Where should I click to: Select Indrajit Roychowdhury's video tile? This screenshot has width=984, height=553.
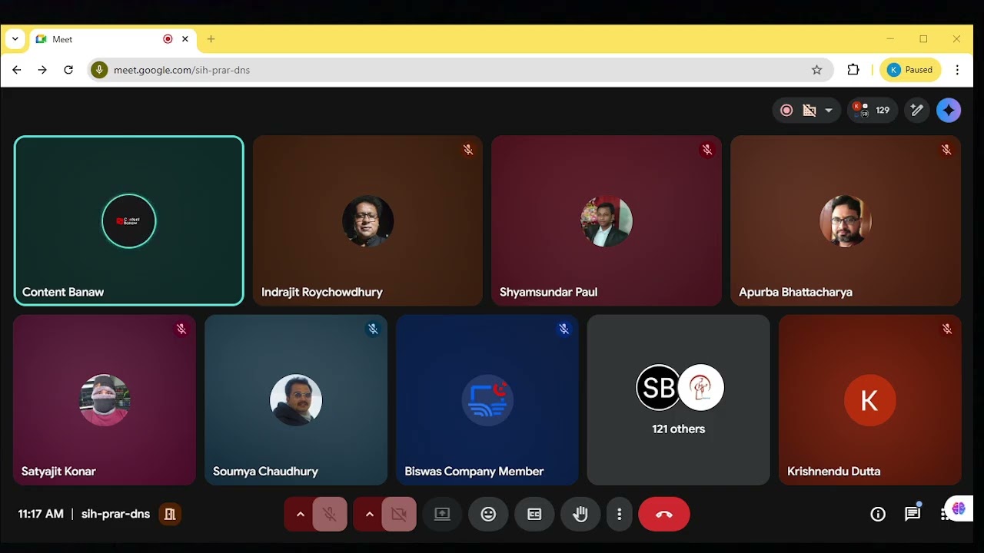tap(367, 221)
